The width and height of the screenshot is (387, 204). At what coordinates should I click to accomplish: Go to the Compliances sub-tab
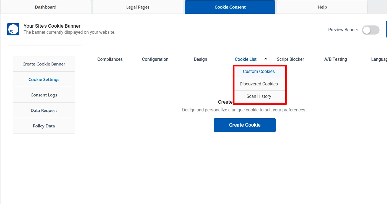(110, 59)
